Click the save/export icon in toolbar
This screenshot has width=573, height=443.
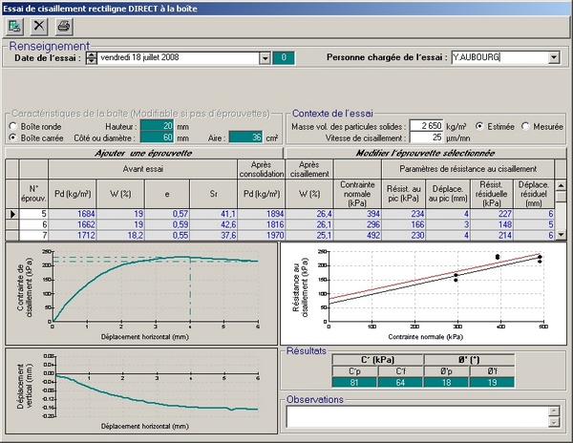click(17, 27)
